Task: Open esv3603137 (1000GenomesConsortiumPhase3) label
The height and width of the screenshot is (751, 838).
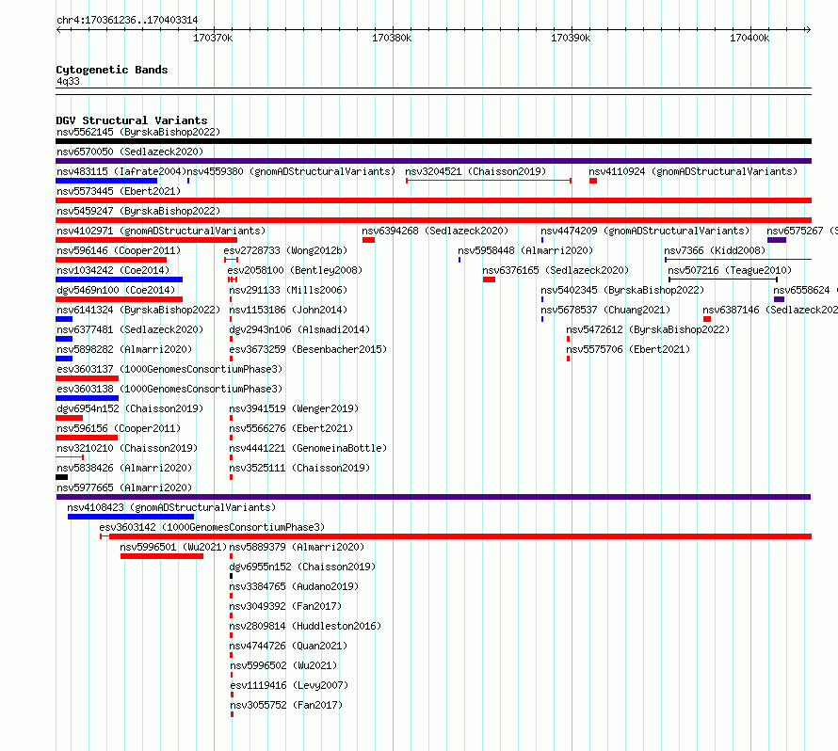Action: point(169,369)
